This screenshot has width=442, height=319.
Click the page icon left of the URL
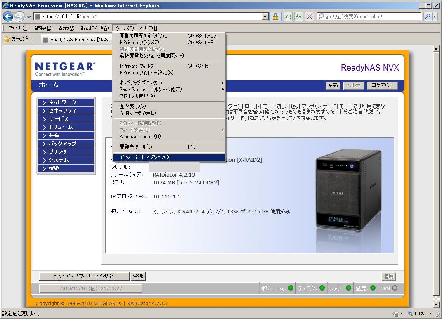click(38, 17)
